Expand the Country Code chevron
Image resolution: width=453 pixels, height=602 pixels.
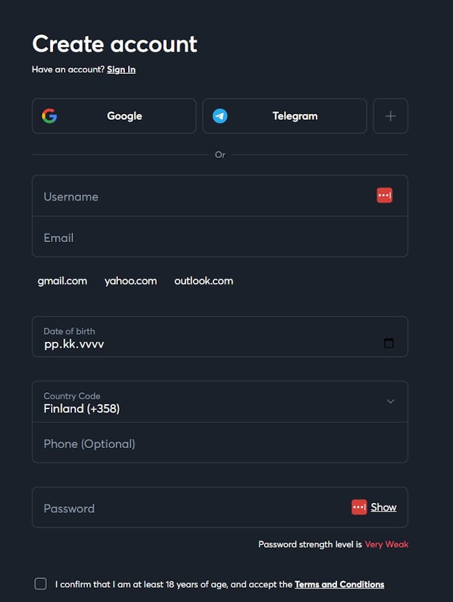click(x=390, y=401)
